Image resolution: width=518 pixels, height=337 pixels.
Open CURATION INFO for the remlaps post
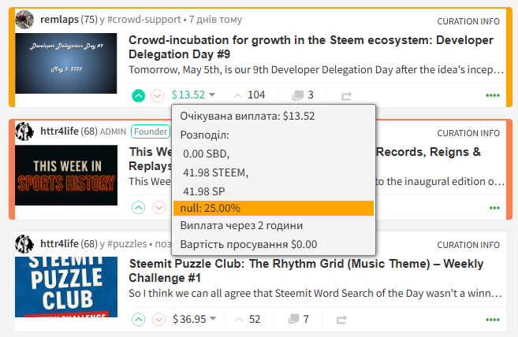[468, 21]
